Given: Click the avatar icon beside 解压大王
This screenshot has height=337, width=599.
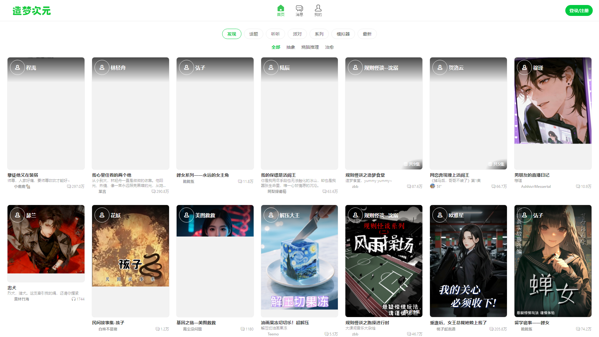Looking at the screenshot, I should (x=271, y=215).
